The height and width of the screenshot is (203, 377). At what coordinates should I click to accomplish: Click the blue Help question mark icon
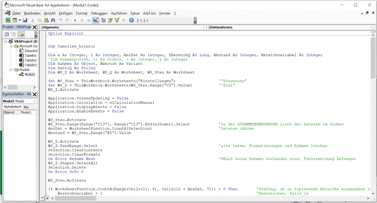pos(131,21)
